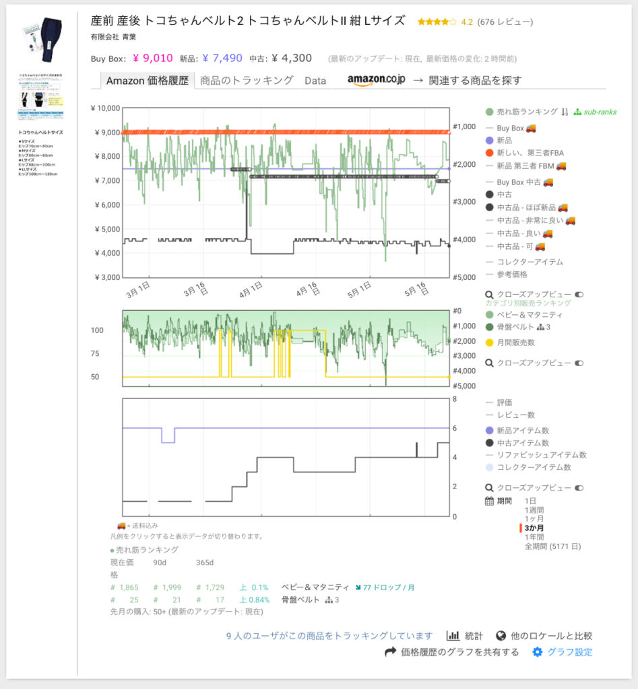Viewport: 638px width, 689px height.
Task: Select the 全期間 (5171 日) range
Action: [552, 546]
